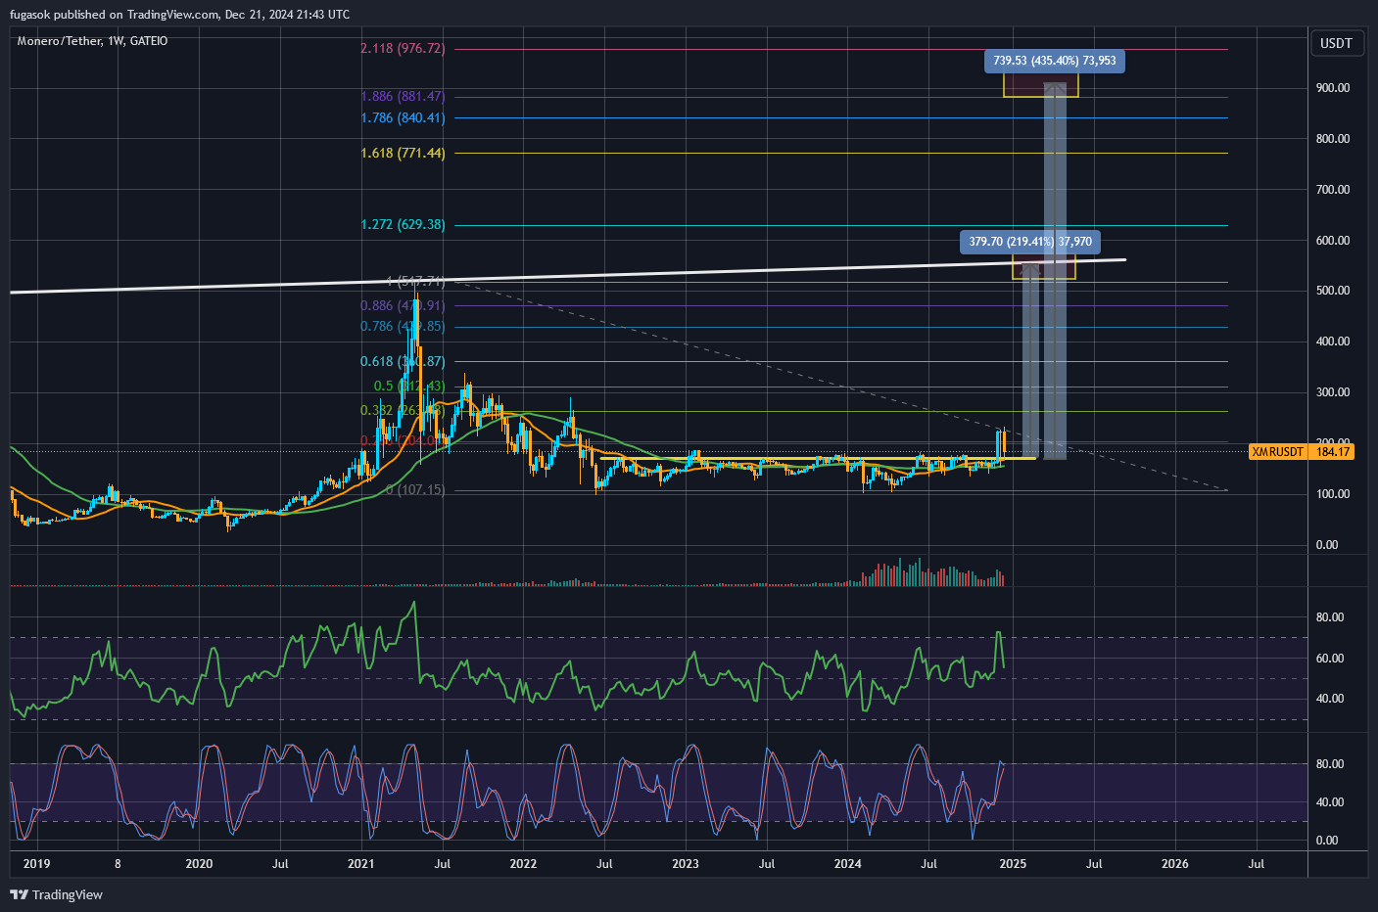This screenshot has width=1378, height=912.
Task: Click the 60.00 RSI axis value
Action: coord(1330,659)
